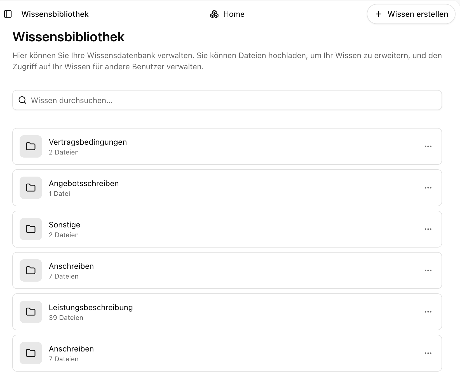460x385 pixels.
Task: Click Wissensbibliothek in the header bar
Action: pyautogui.click(x=55, y=14)
